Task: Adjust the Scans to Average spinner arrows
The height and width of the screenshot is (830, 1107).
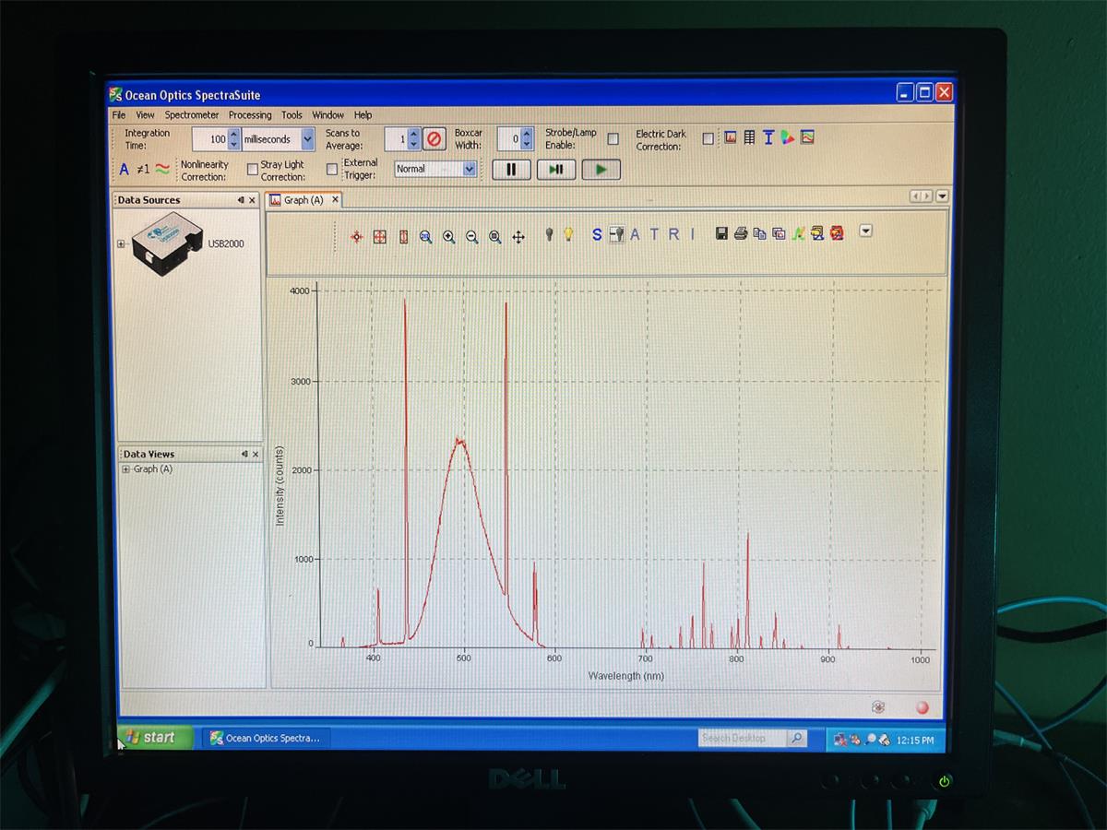Action: [413, 139]
